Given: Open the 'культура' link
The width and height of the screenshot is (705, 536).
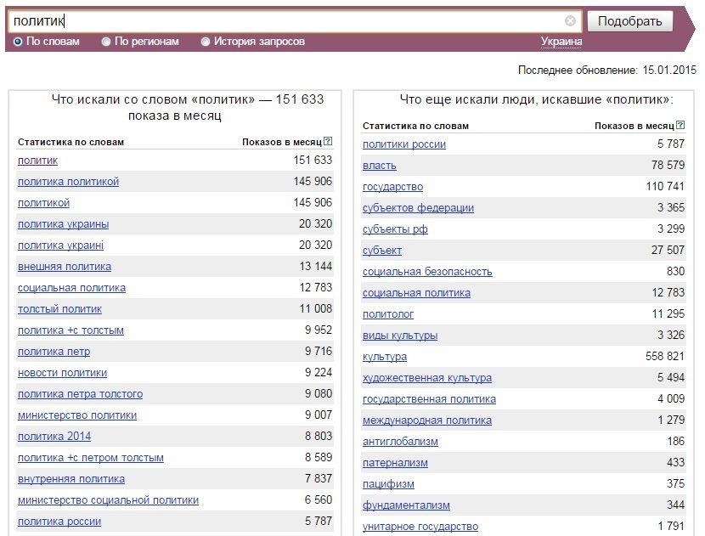Looking at the screenshot, I should tap(385, 357).
